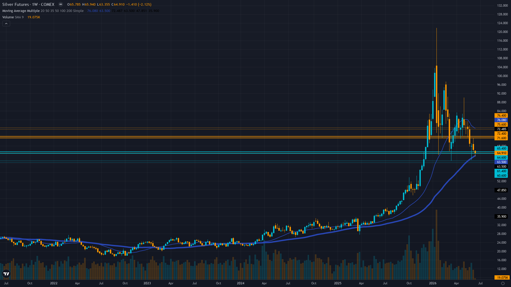This screenshot has width=511, height=287.
Task: Select the cyan 60.600 price label
Action: [501, 176]
